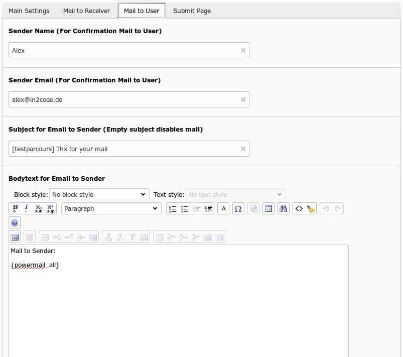This screenshot has width=403, height=357.
Task: Click the remove formatting broom icon
Action: tap(311, 209)
